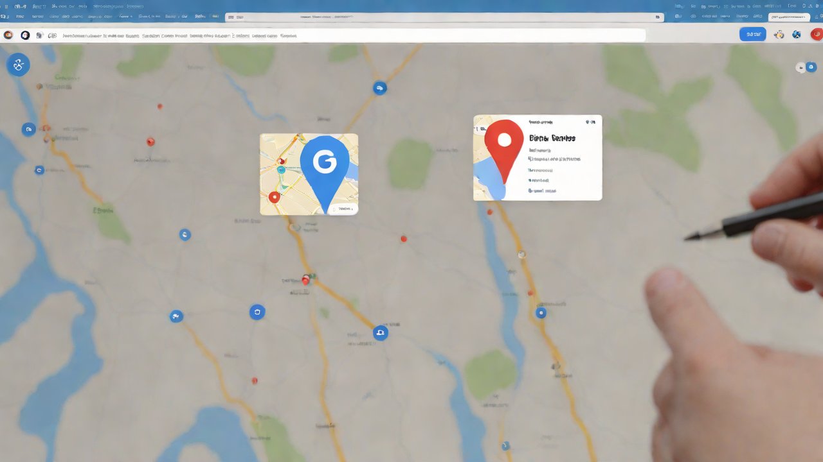
Task: Click the red marker at the central road junction
Action: click(x=306, y=280)
